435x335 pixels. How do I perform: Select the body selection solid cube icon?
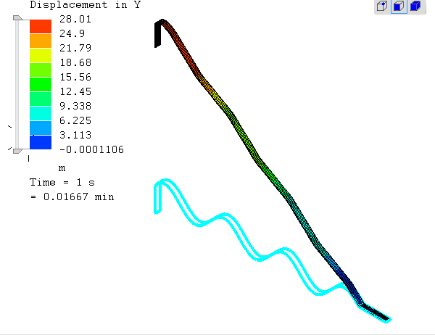point(415,6)
